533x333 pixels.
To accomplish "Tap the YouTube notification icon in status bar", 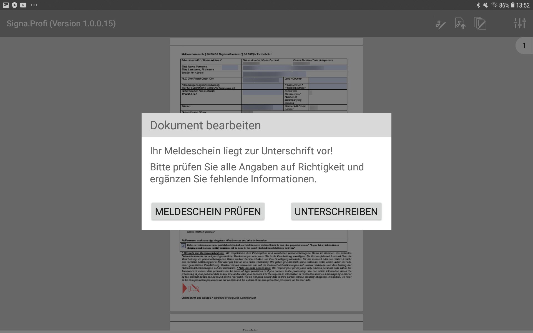I will [x=23, y=5].
